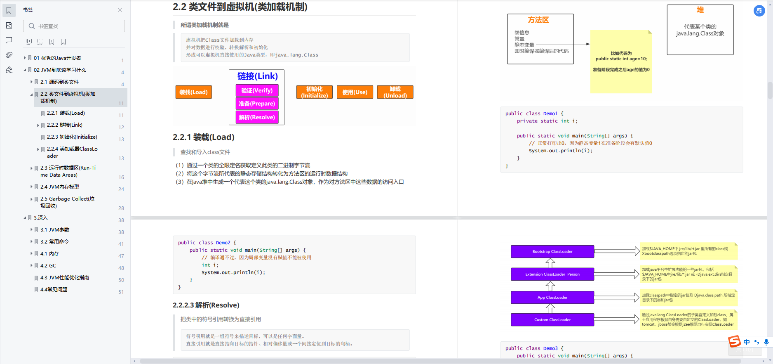Toggle the input punctuation mode icon
This screenshot has width=773, height=364.
(757, 342)
